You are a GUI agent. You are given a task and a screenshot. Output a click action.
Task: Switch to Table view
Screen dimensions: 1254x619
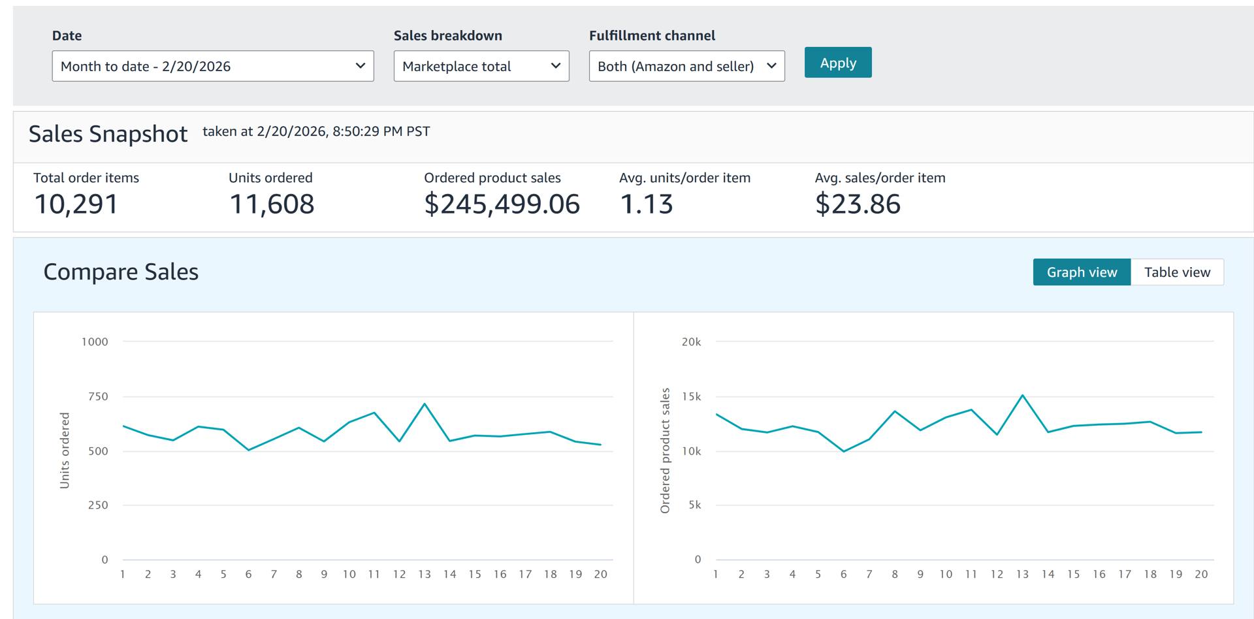[x=1176, y=272]
